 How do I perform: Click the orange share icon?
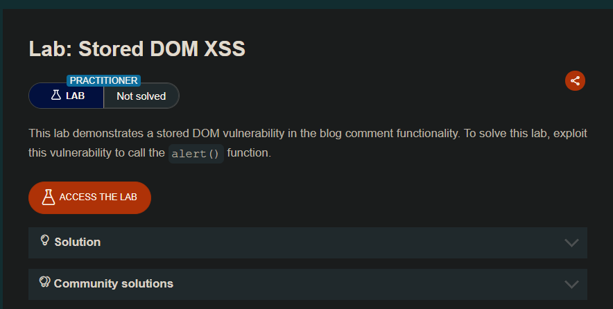tap(575, 80)
